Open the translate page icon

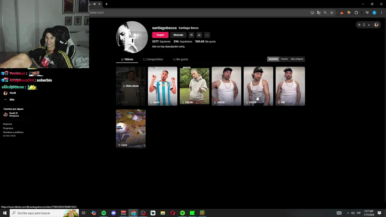(319, 13)
